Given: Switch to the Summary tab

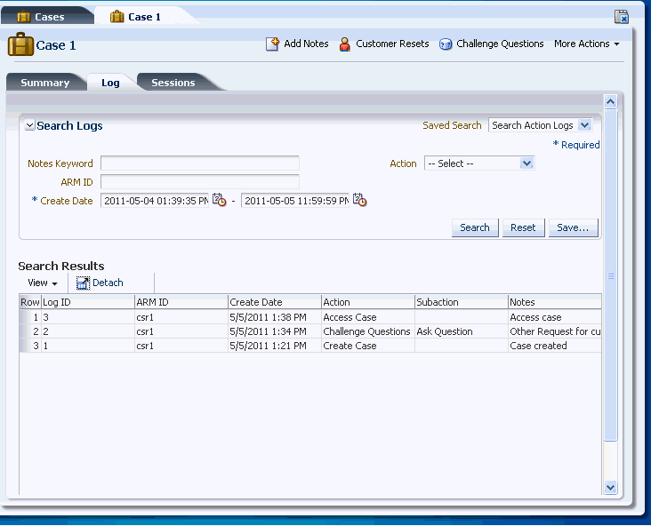Looking at the screenshot, I should pyautogui.click(x=44, y=83).
